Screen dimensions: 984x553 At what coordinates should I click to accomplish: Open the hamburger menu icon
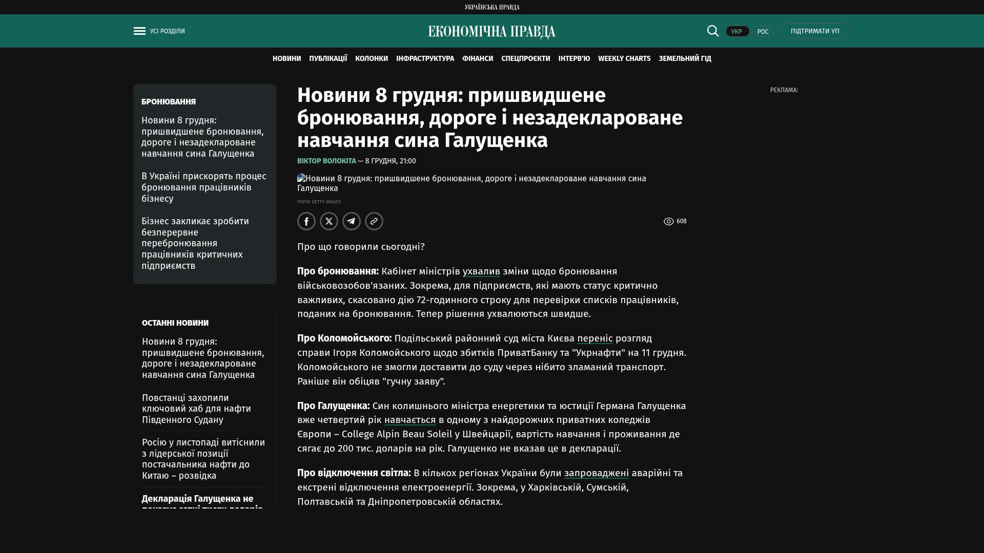(x=139, y=31)
